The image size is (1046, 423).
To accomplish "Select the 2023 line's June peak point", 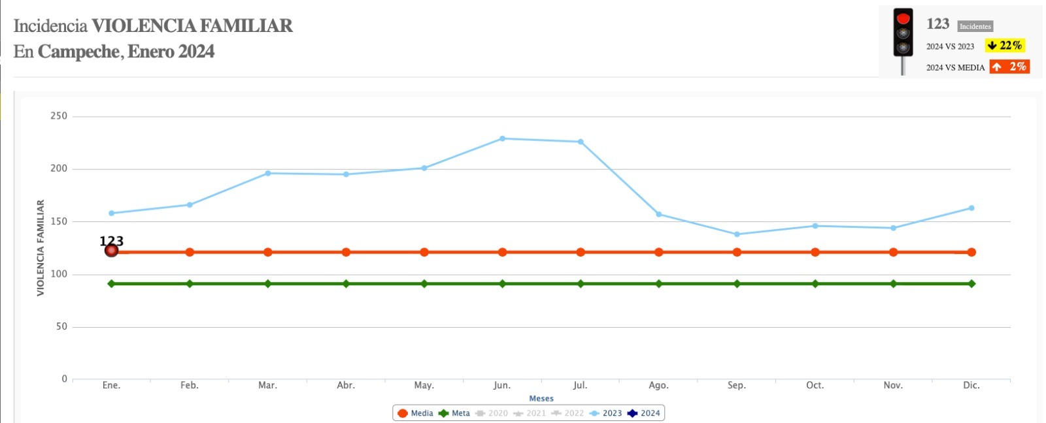I will point(502,138).
